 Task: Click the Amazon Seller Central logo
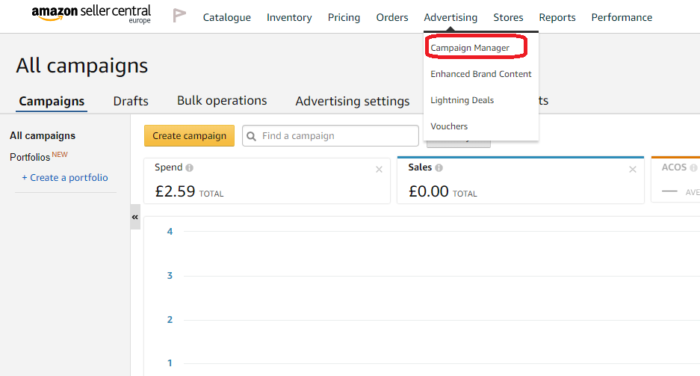tap(91, 13)
